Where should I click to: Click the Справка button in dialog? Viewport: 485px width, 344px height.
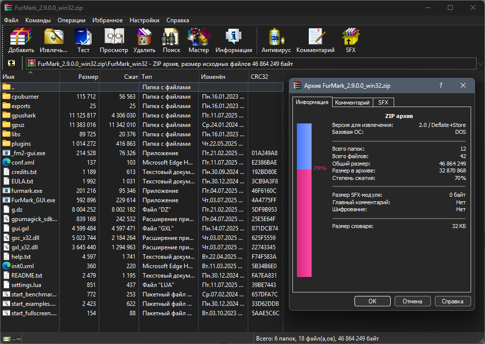click(x=453, y=301)
